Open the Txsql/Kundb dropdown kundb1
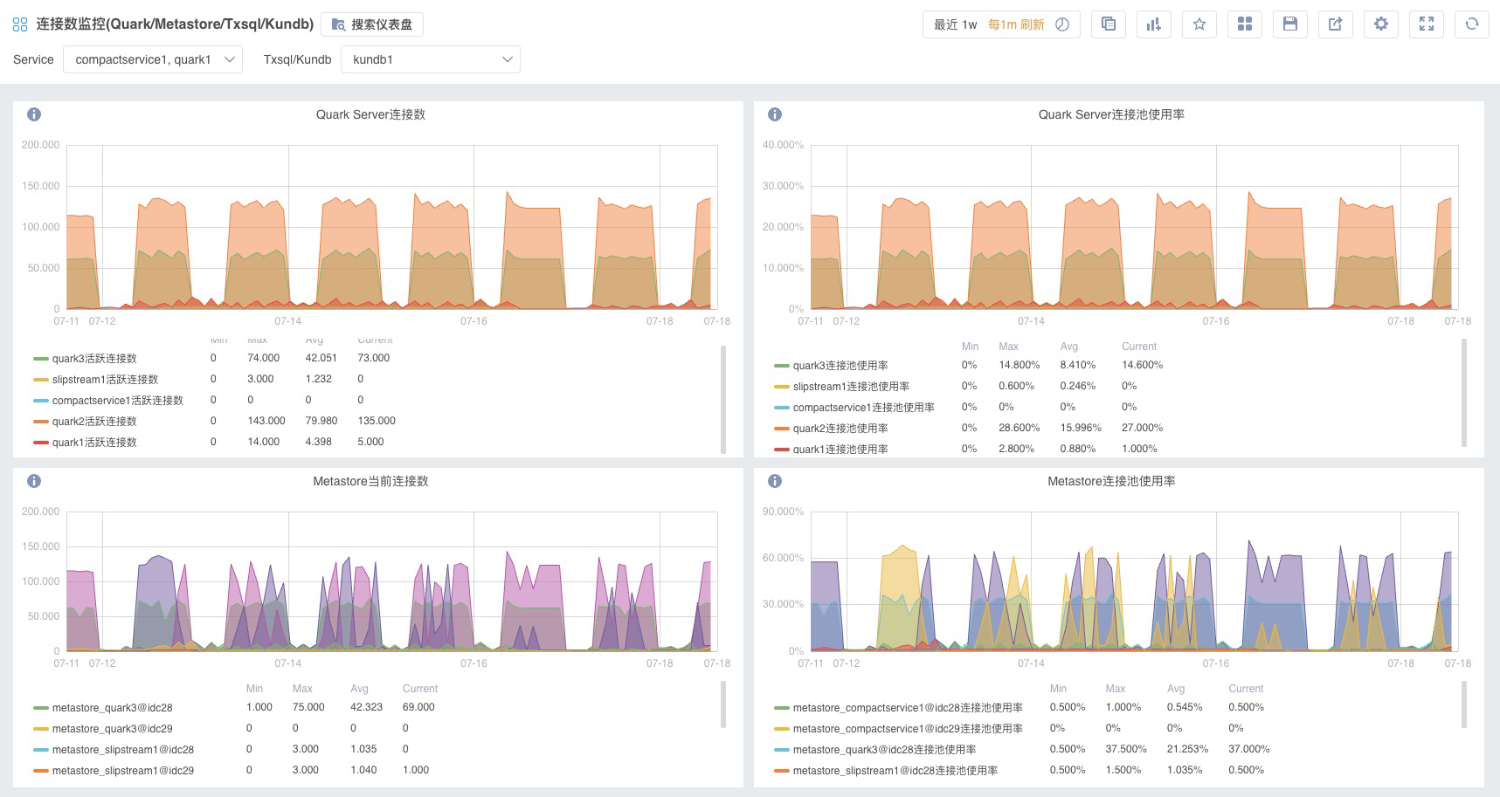 (x=431, y=59)
